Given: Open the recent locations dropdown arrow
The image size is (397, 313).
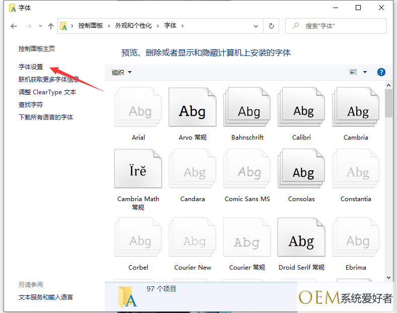Looking at the screenshot, I should 40,26.
